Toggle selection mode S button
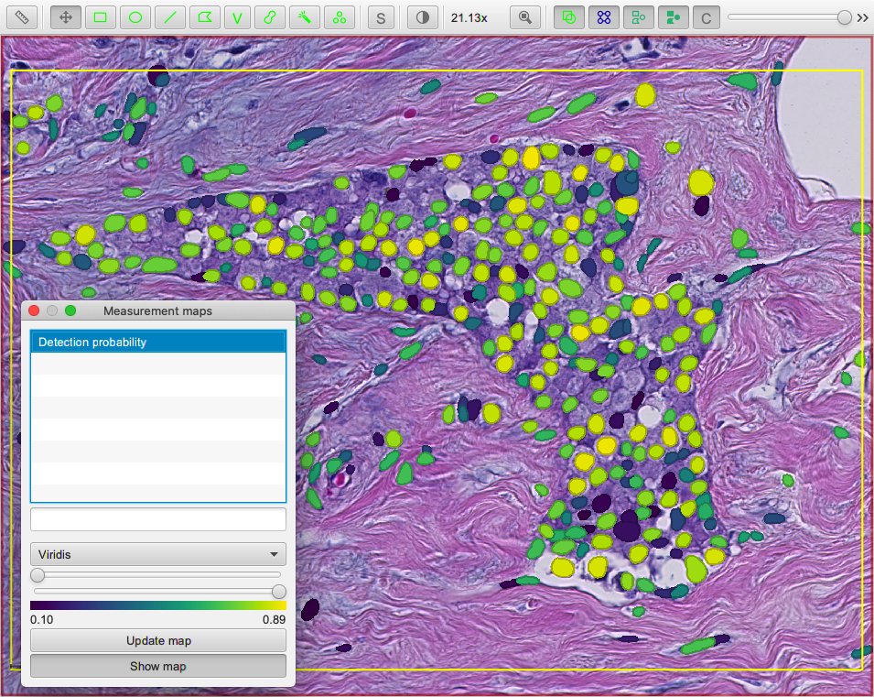Viewport: 874px width, 697px height. [382, 17]
